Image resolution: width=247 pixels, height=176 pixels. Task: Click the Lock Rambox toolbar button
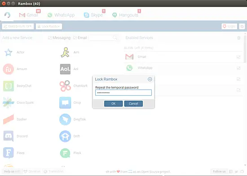point(49,26)
